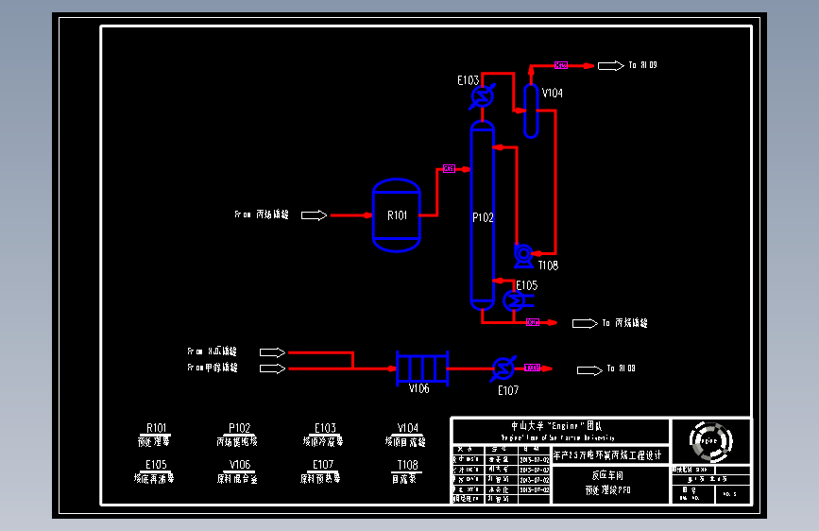Select magenta stream tag right of E107
Screen dimensions: 819x531
532,368
